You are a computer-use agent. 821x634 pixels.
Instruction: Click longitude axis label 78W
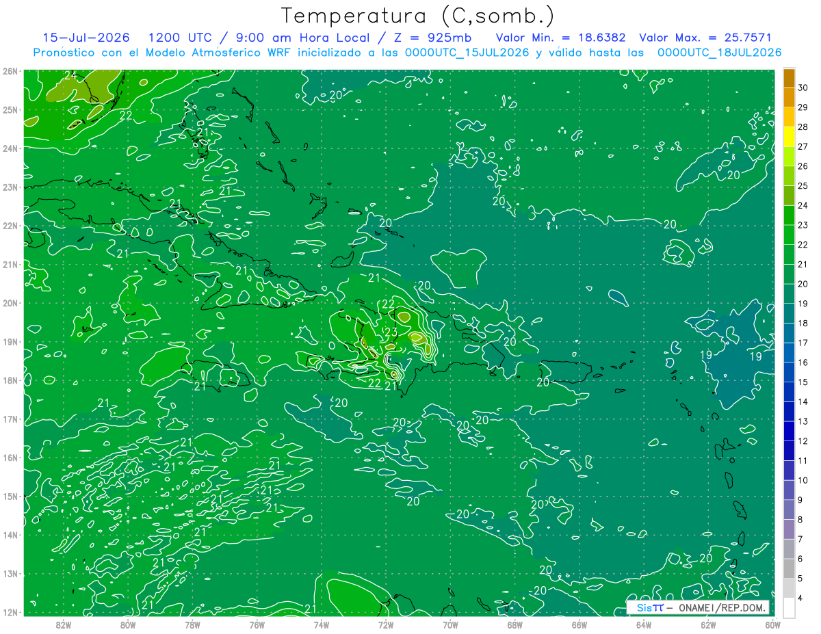tap(192, 624)
